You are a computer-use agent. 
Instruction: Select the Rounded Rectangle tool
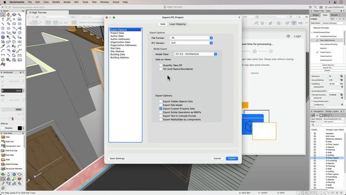point(19,24)
